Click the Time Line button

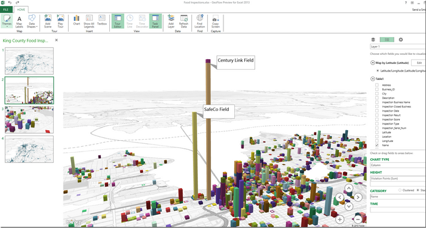coord(130,21)
